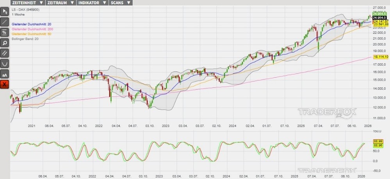The width and height of the screenshot is (390, 179).
Task: Activate the percent measurement tool
Action: 5,32
